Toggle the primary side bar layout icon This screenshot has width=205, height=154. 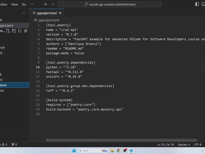tap(197, 4)
